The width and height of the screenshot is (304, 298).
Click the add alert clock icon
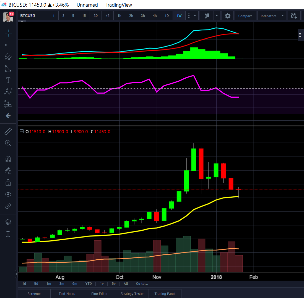(x=294, y=16)
